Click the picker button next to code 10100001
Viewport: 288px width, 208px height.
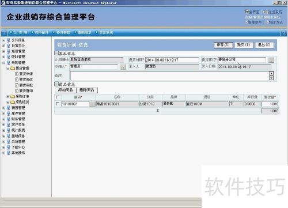pyautogui.click(x=93, y=104)
